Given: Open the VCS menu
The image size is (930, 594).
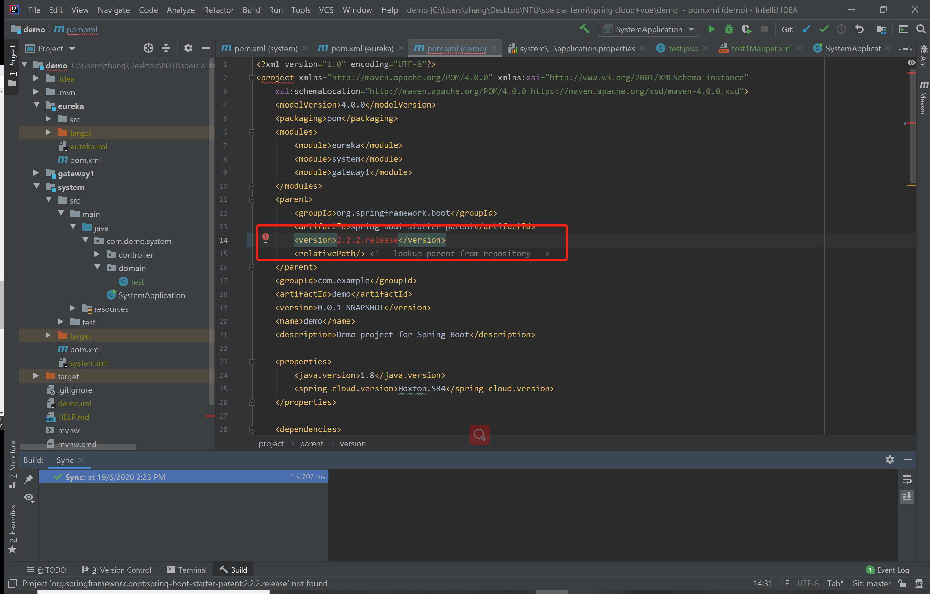Looking at the screenshot, I should pos(326,10).
